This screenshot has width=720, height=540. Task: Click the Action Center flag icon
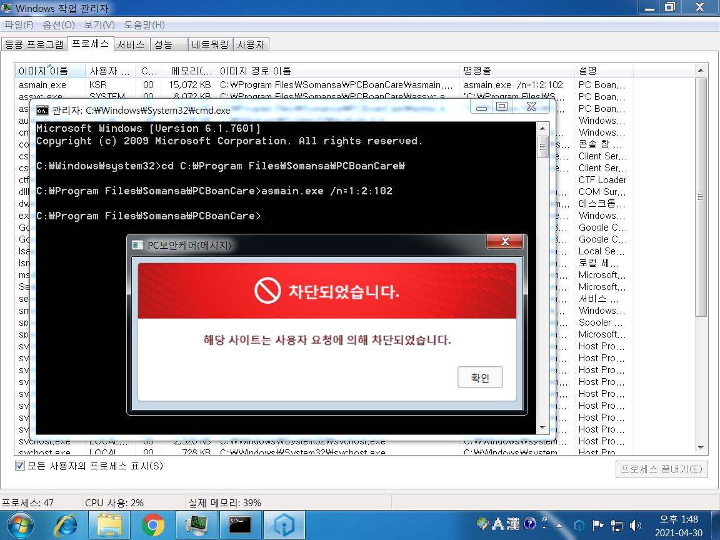point(597,525)
